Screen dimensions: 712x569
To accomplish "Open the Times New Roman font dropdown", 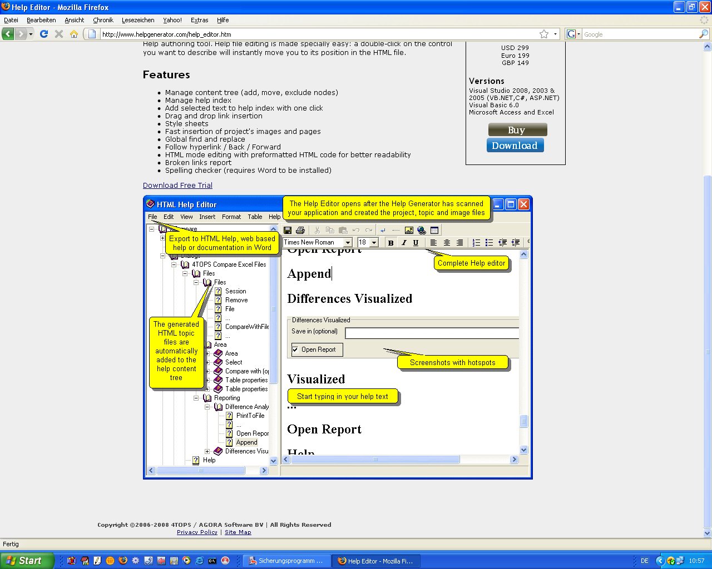I will [x=348, y=243].
